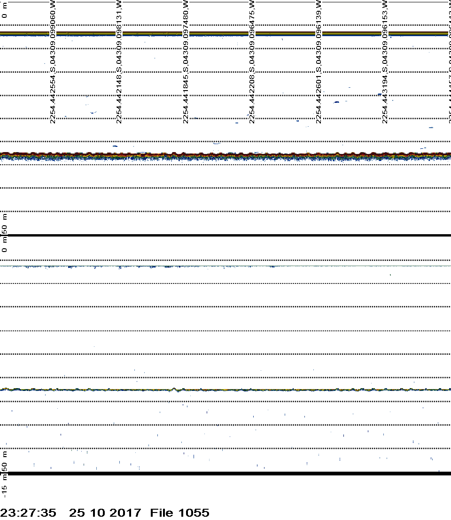
Task: Click position label ending 04309.097480,W
Action: coord(186,62)
